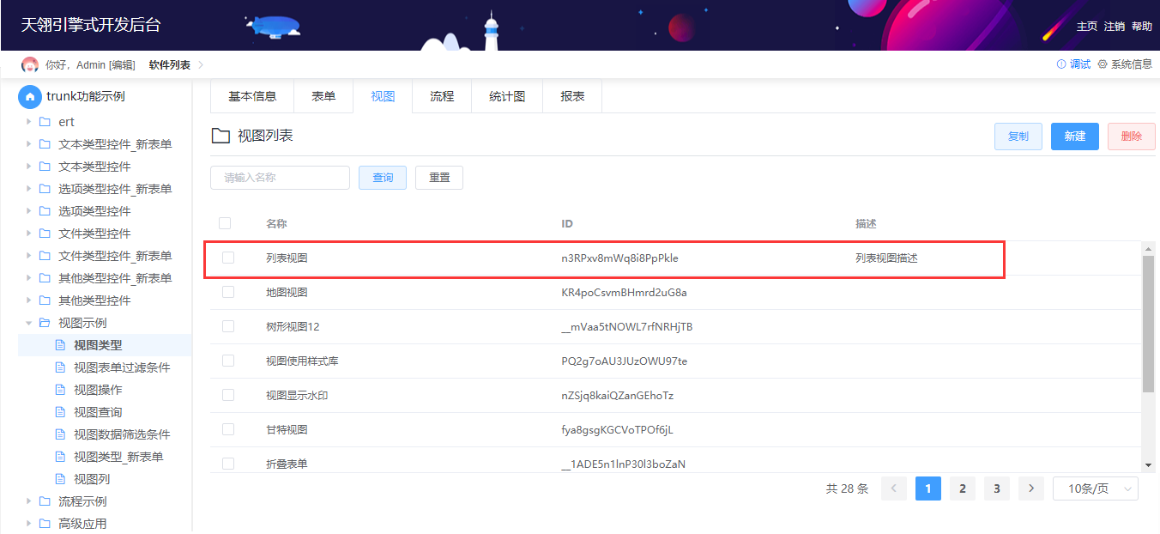
Task: Click the document icon beside 视图查询
Action: coord(60,412)
